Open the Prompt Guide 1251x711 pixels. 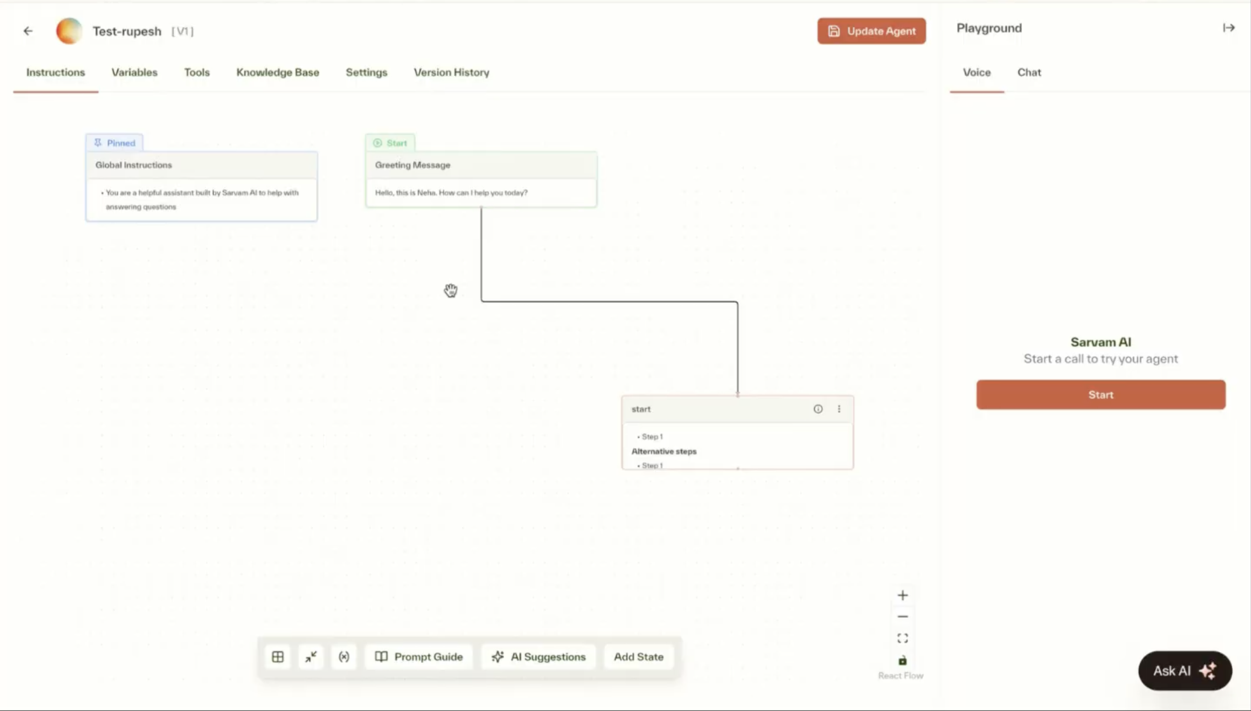(x=419, y=656)
